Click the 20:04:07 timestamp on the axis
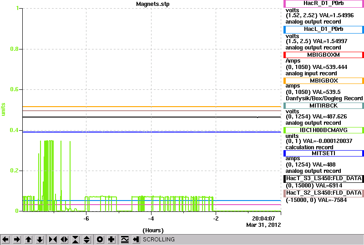Image resolution: width=364 pixels, height=245 pixels. click(x=263, y=219)
